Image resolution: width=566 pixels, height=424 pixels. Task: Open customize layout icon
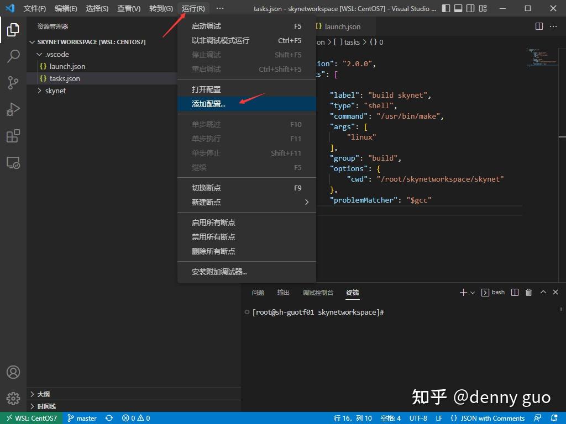tap(483, 8)
